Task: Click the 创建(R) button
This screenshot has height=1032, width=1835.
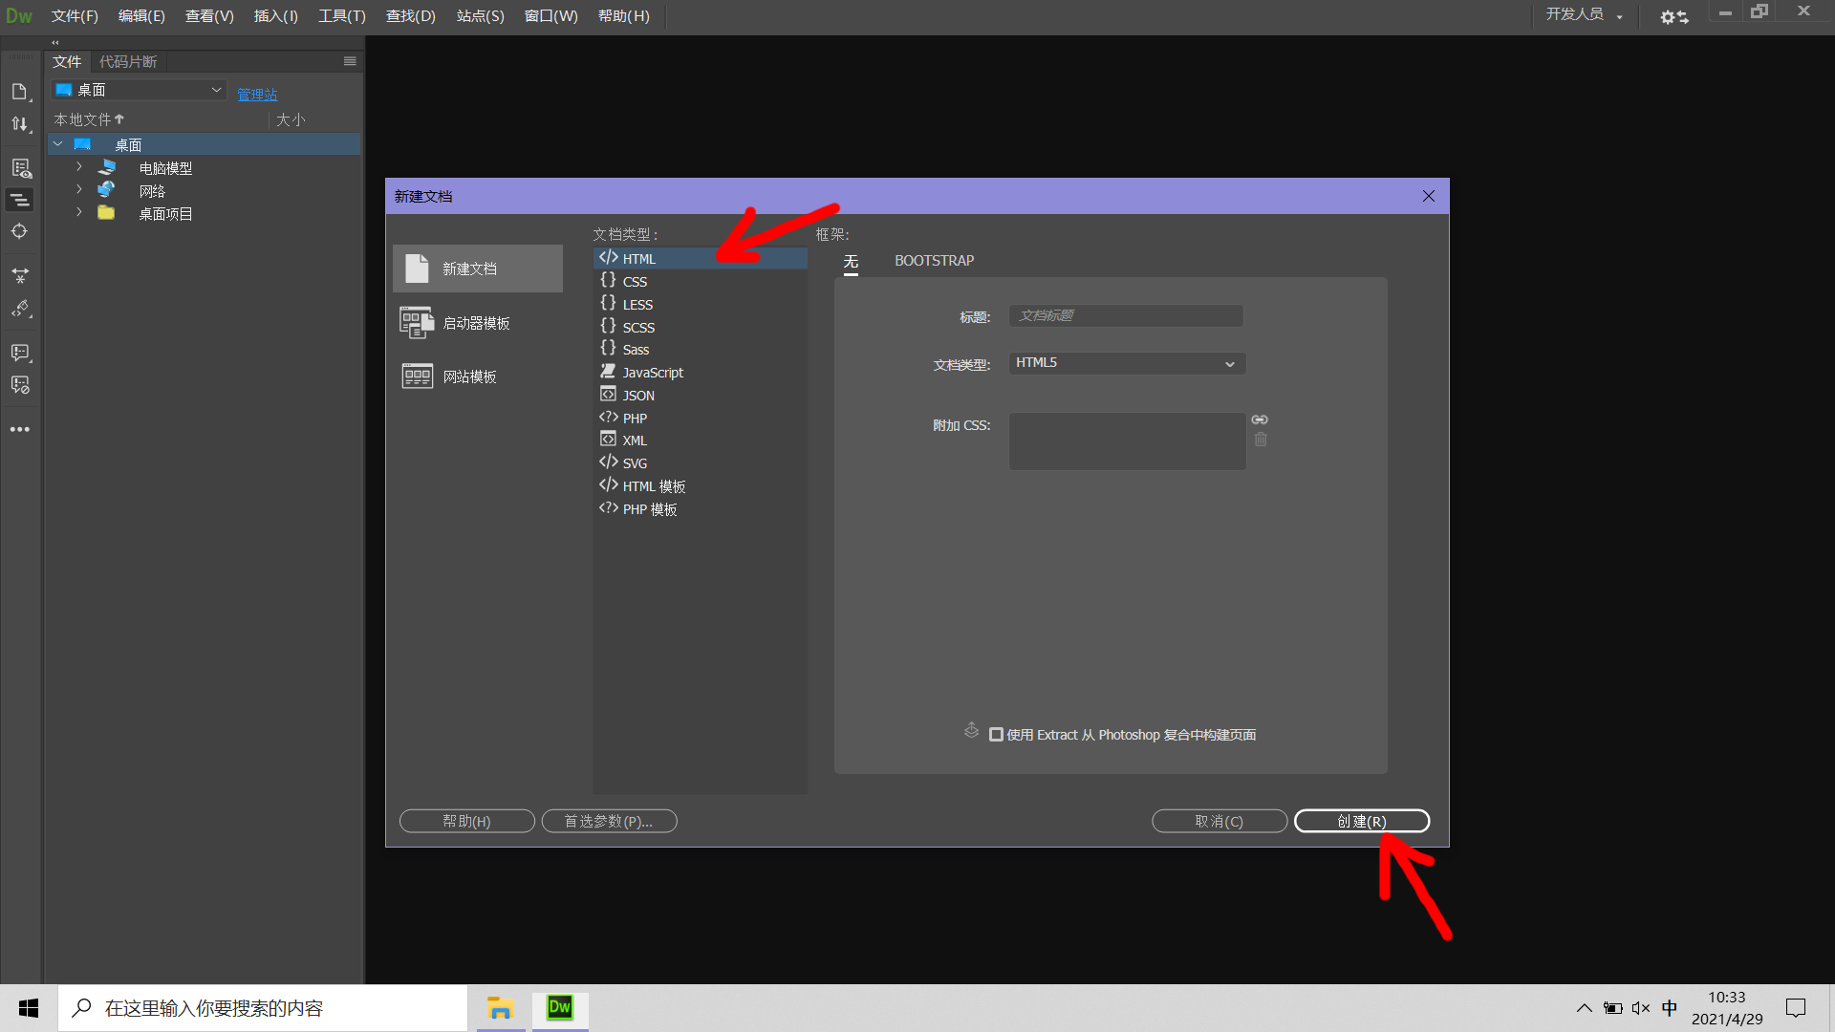Action: 1362,821
